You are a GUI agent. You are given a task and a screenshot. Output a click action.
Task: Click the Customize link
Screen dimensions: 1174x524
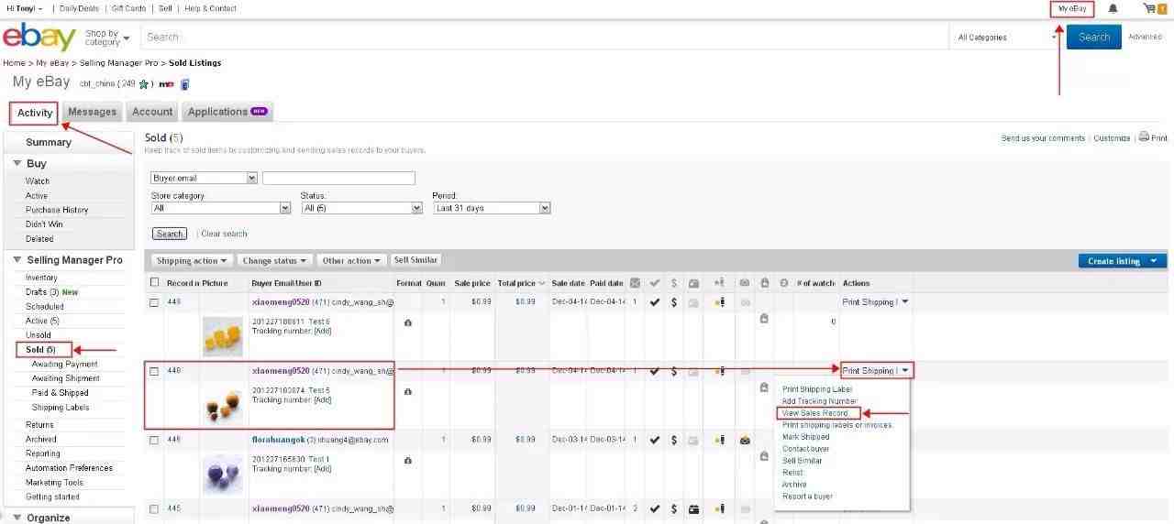(x=1112, y=138)
